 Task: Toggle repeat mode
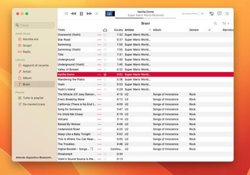97,13
